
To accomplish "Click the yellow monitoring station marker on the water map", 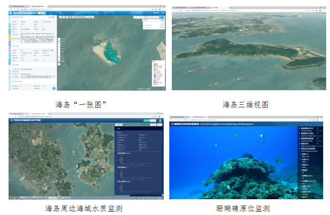I will tap(74, 152).
